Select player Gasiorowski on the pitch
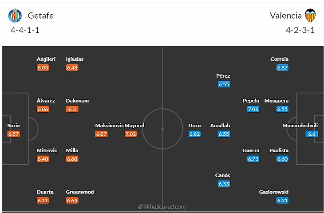The height and width of the screenshot is (213, 324). coord(273,192)
